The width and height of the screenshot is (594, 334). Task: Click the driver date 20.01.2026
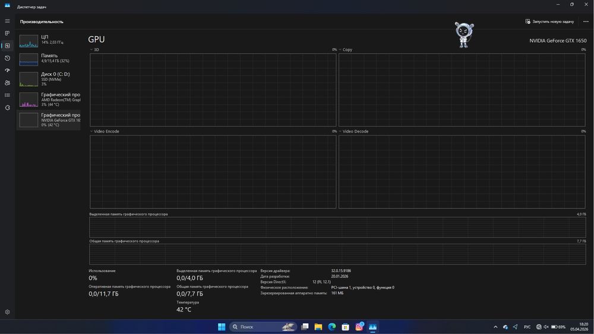click(x=339, y=276)
